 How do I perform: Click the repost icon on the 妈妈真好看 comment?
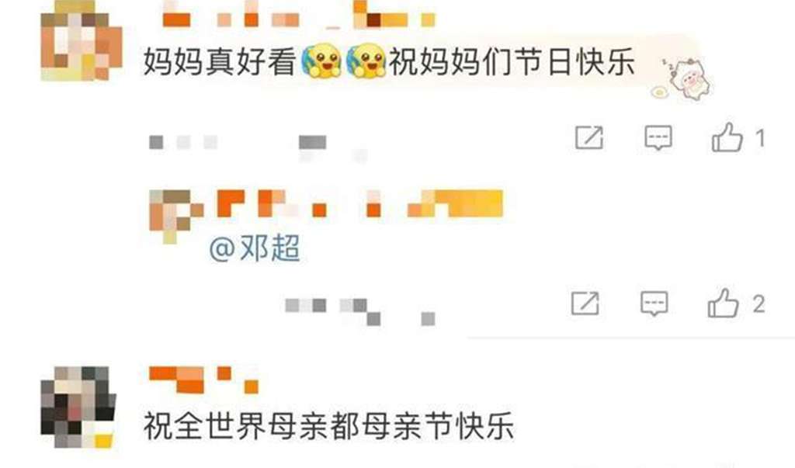coord(589,137)
